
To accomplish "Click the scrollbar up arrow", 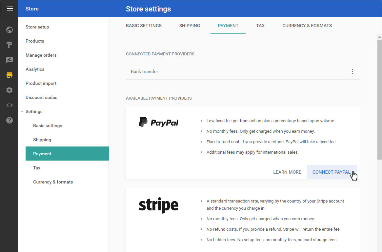I will (379, 37).
